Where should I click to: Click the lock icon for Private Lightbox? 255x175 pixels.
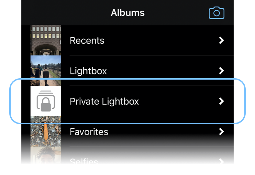tap(46, 101)
